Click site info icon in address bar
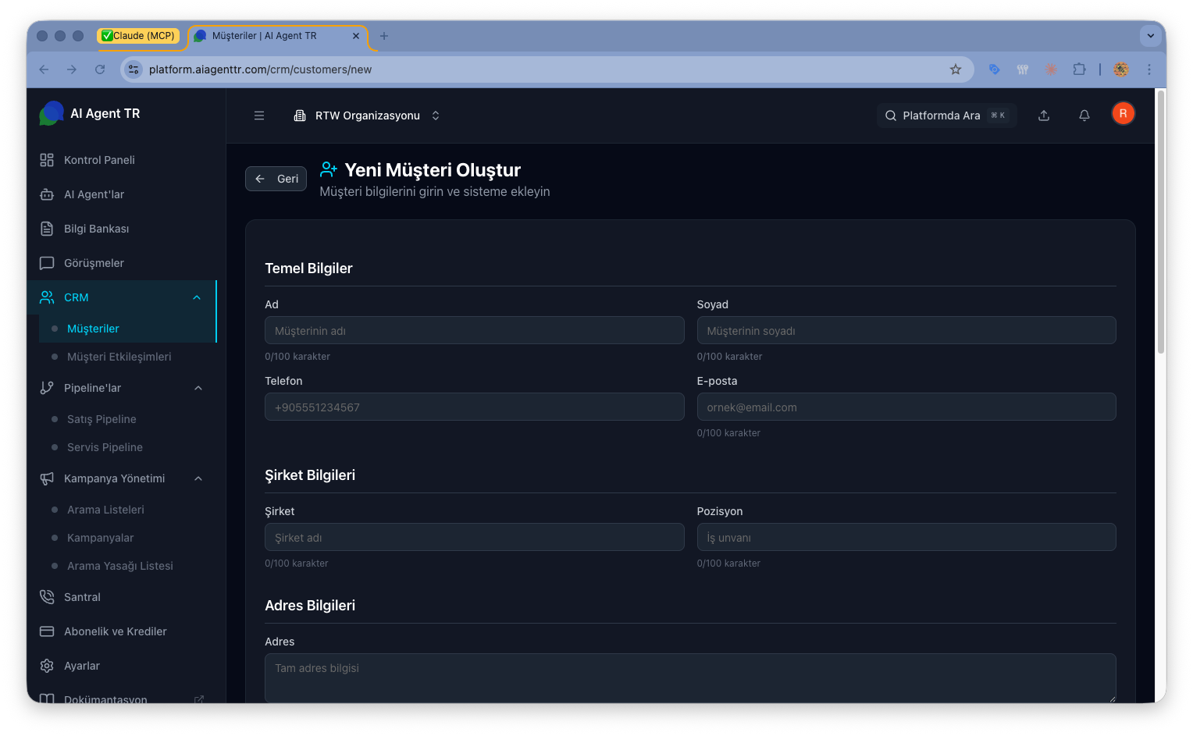The width and height of the screenshot is (1193, 736). (x=134, y=69)
